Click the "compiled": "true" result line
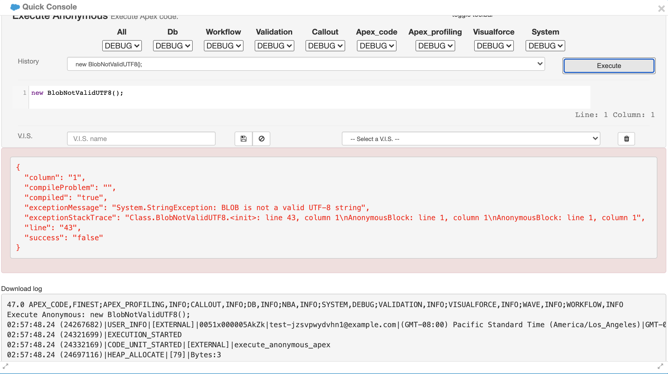668x374 pixels. 66,198
